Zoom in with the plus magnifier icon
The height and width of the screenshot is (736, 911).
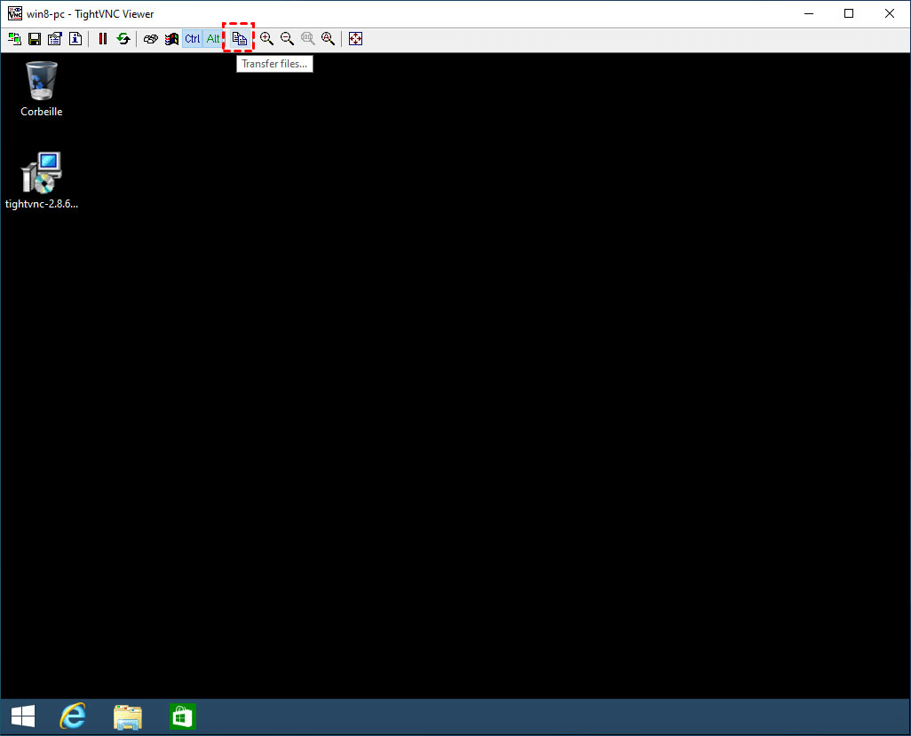[x=266, y=39]
